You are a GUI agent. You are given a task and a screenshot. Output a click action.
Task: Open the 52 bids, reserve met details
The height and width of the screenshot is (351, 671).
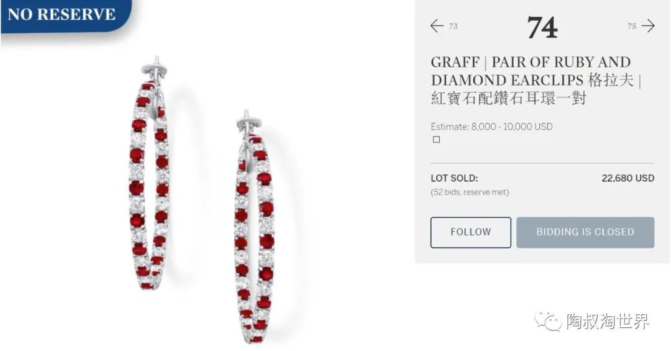[470, 192]
